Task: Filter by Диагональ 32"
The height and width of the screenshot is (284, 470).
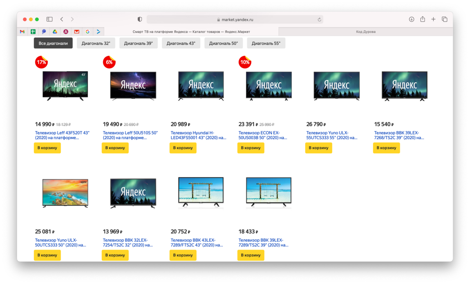Action: [96, 43]
